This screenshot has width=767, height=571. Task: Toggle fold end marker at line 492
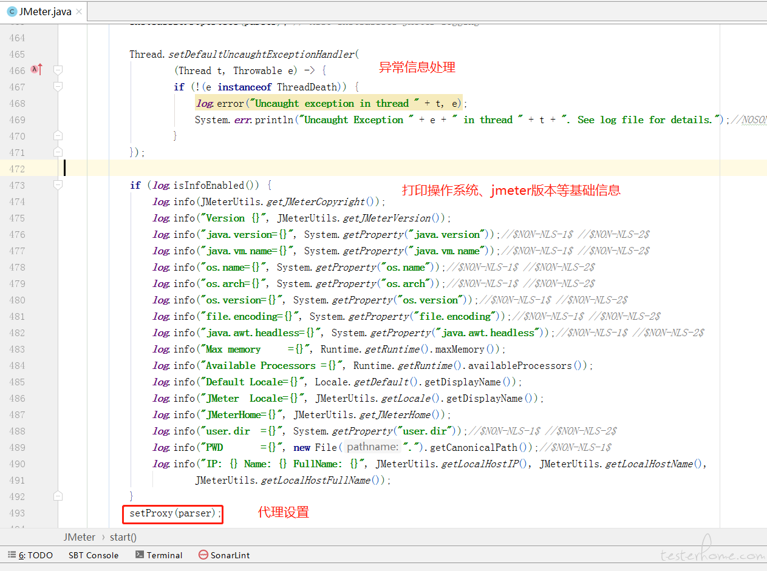[58, 496]
